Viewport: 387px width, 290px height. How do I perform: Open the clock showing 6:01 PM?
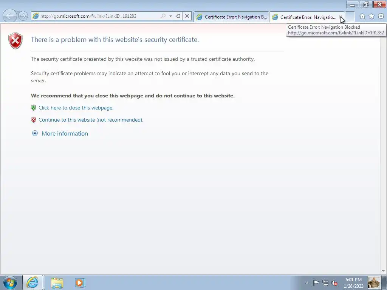353,283
